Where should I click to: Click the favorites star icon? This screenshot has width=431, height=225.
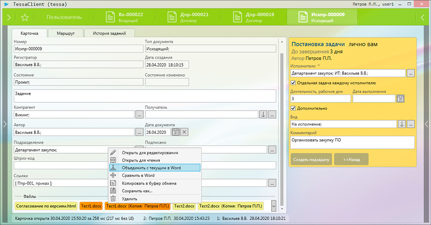25,17
